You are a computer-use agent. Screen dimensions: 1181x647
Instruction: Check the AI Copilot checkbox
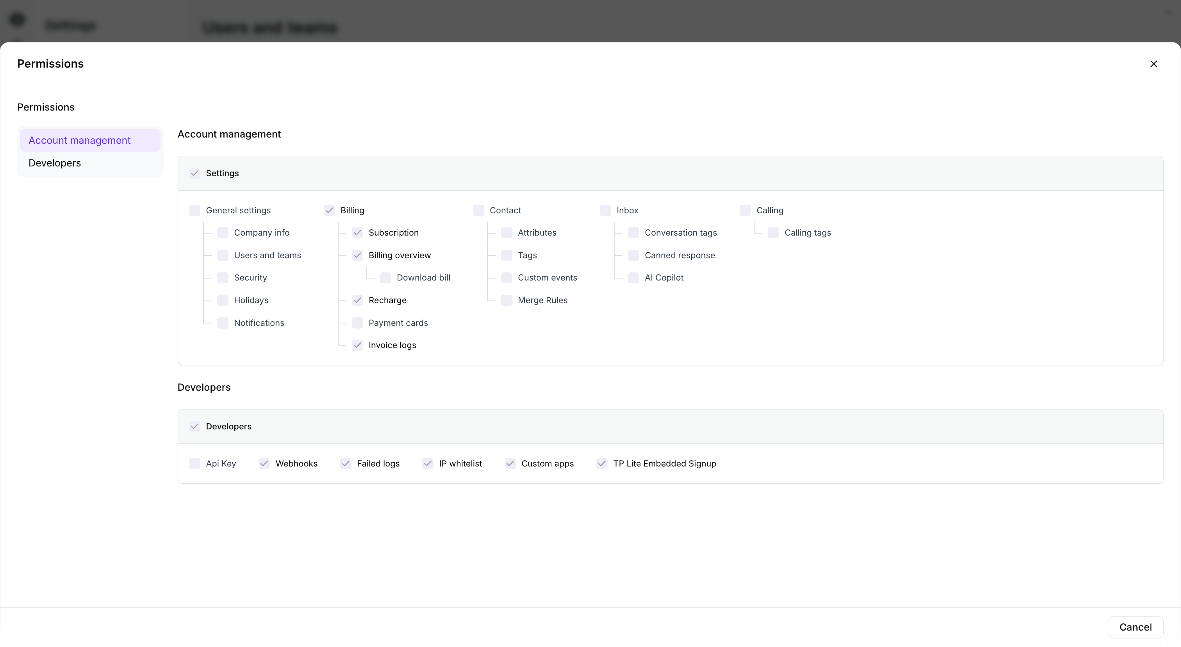[633, 277]
